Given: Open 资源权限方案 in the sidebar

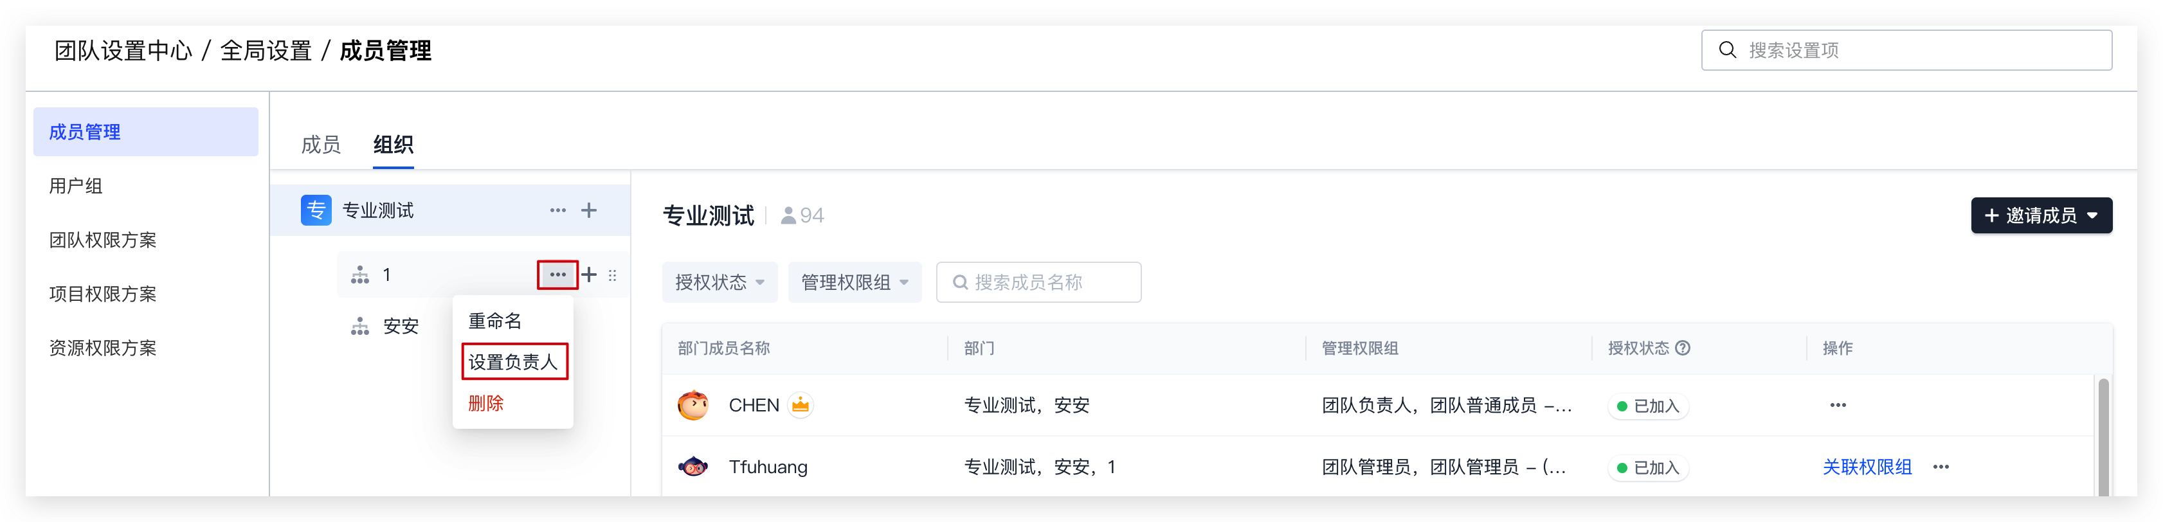Looking at the screenshot, I should point(146,348).
